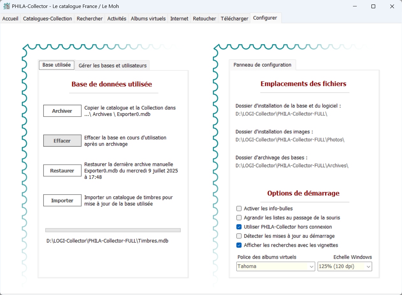The height and width of the screenshot is (295, 402).
Task: Click the Base de données utilisée heading
Action: [112, 84]
